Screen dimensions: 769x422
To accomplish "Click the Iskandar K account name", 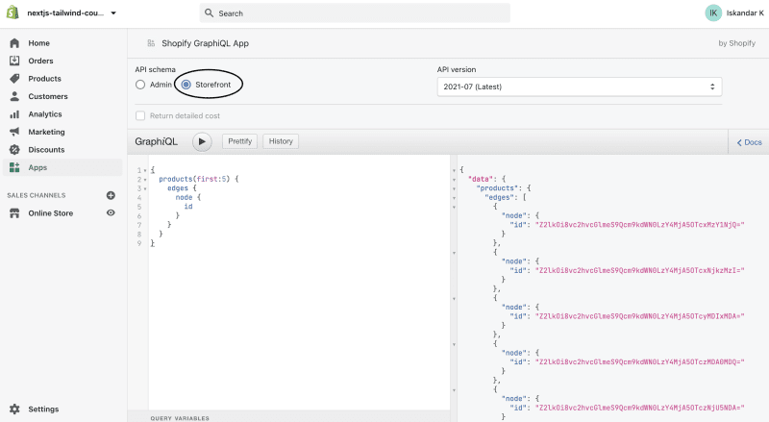I will pos(745,13).
